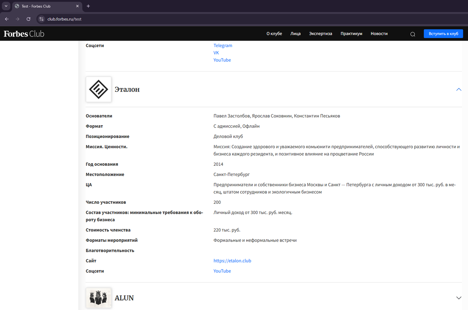Click the Деловой клуб value
This screenshot has height=310, width=468.
(x=228, y=137)
